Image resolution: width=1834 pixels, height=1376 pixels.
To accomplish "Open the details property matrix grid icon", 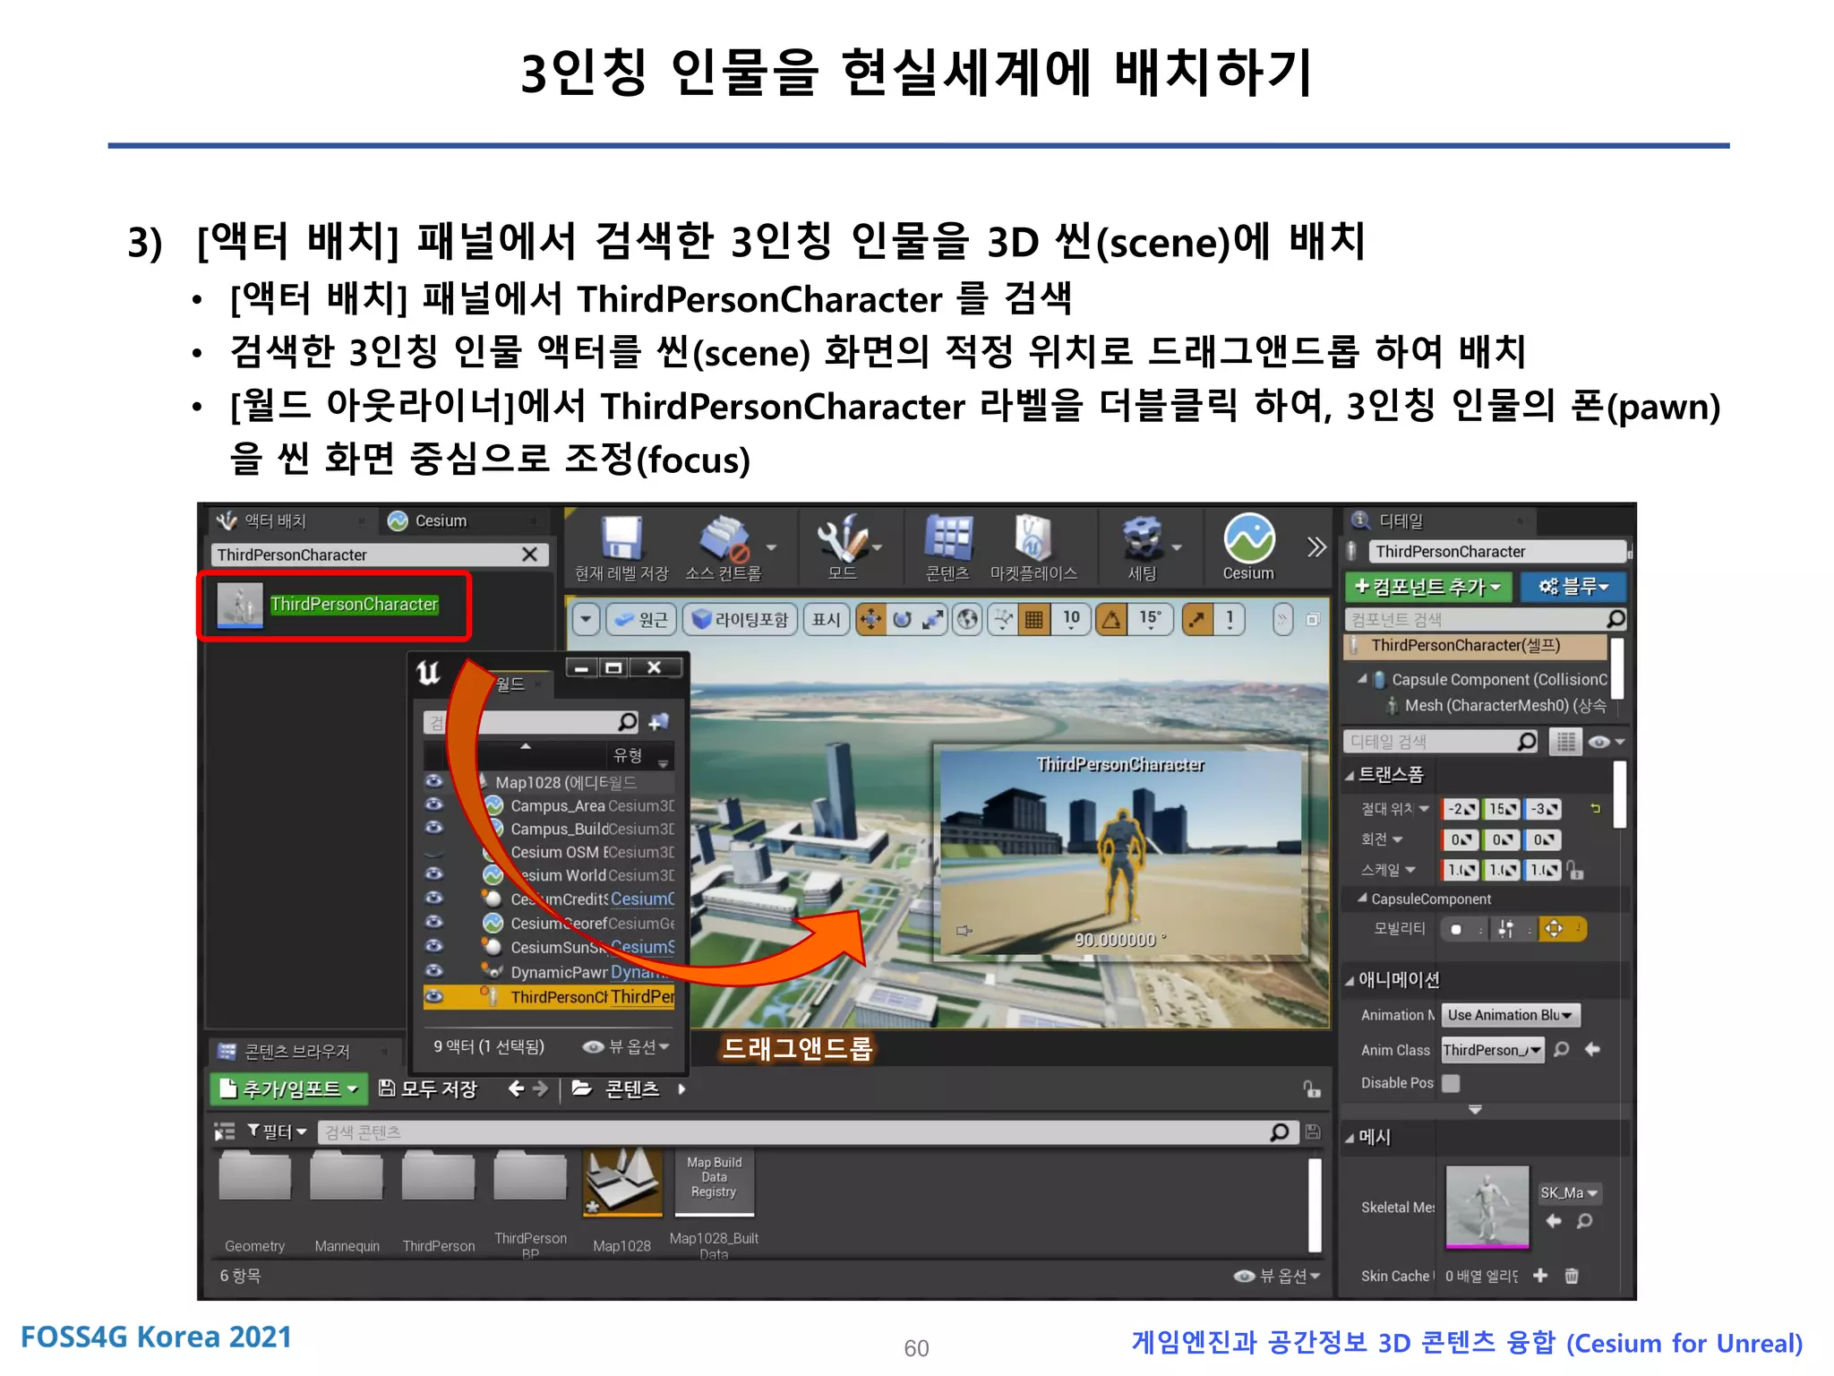I will click(1564, 742).
